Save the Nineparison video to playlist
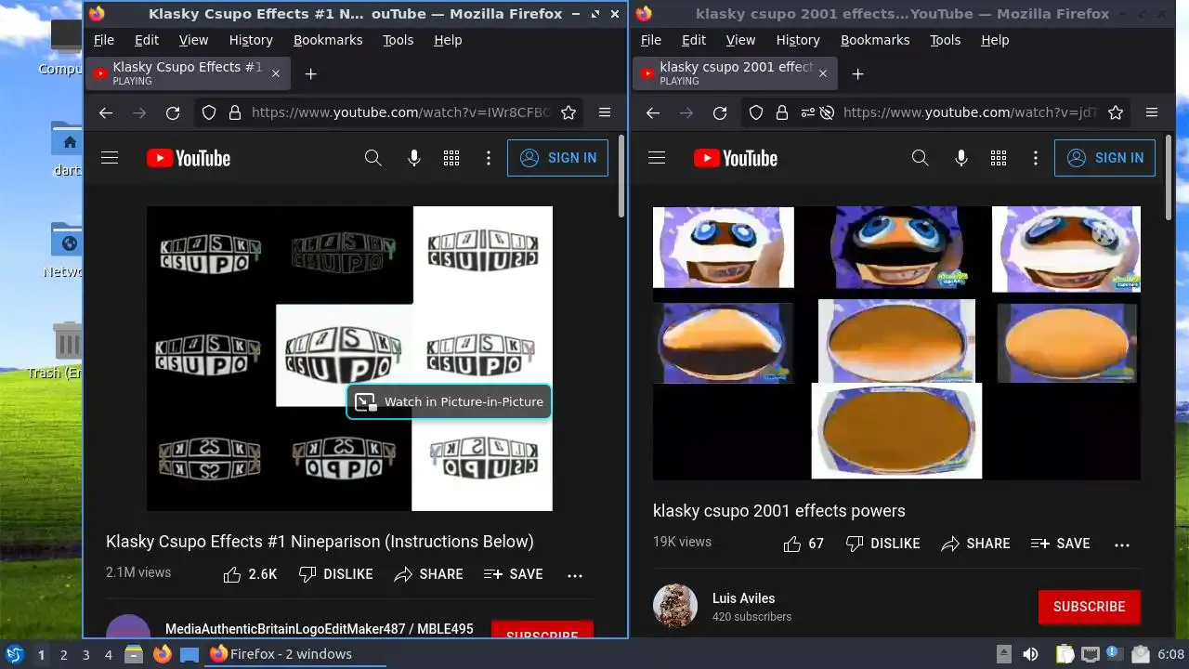1189x669 pixels. (x=513, y=574)
